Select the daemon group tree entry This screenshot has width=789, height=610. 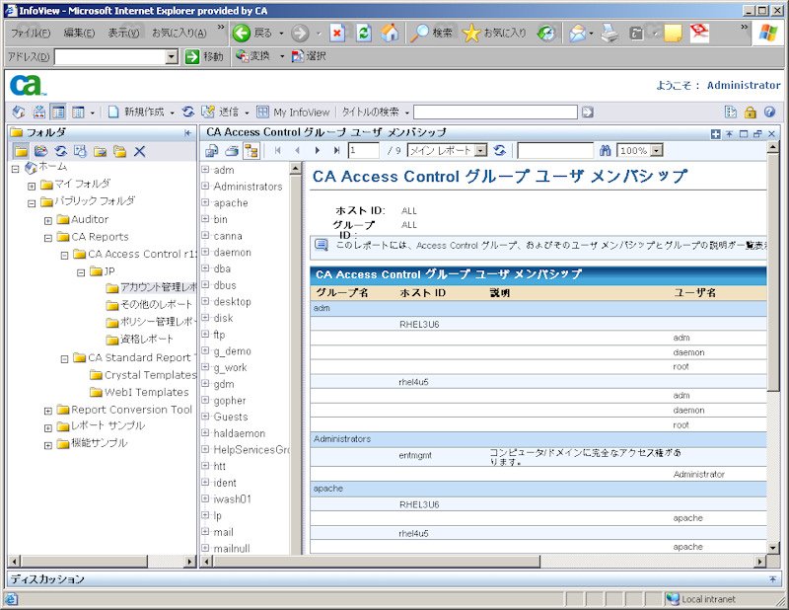pos(232,253)
